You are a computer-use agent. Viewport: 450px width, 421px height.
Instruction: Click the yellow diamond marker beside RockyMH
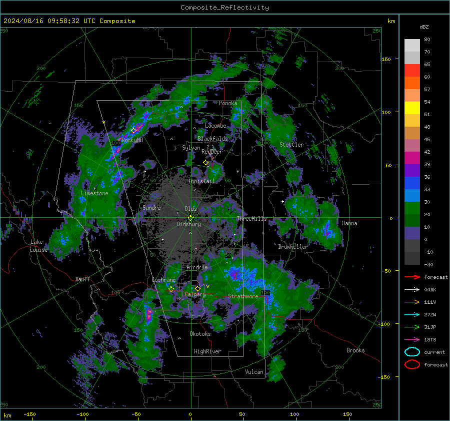click(133, 131)
